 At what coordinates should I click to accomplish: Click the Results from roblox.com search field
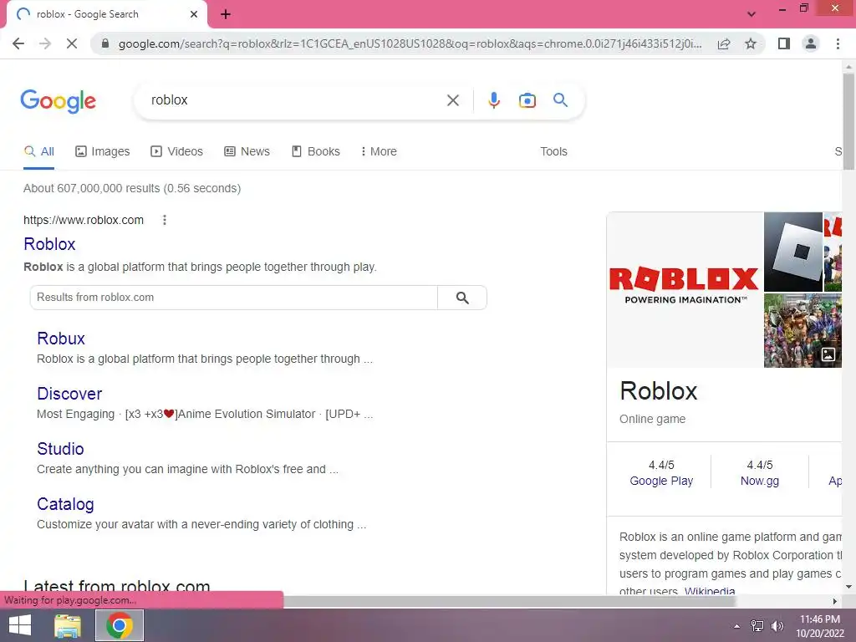[x=234, y=298]
